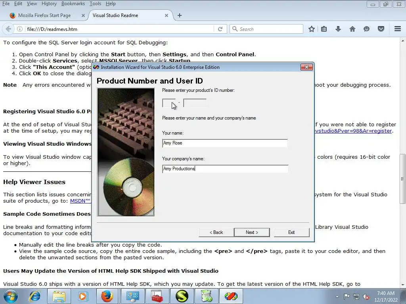Close the Visual Studio Readme tab
The height and width of the screenshot is (304, 406).
point(167,15)
